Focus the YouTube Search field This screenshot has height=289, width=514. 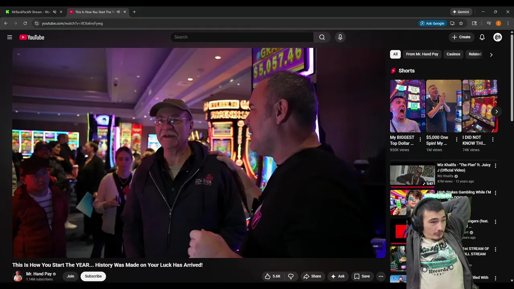pos(242,37)
